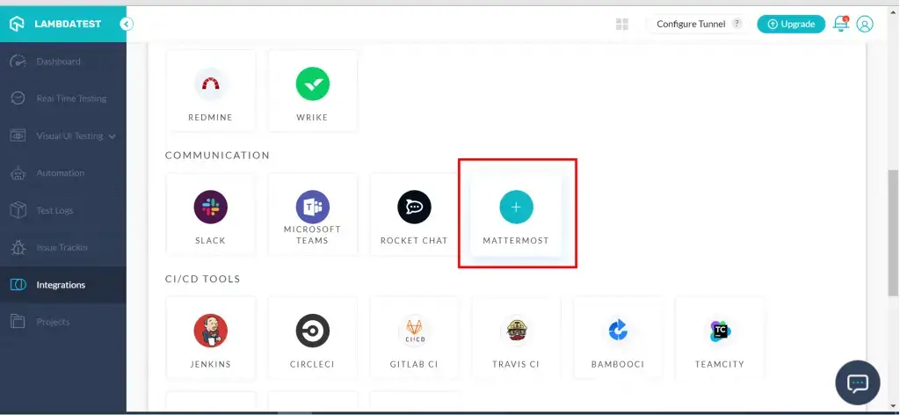Open Real Time Testing menu item
This screenshot has height=415, width=900.
[x=70, y=98]
